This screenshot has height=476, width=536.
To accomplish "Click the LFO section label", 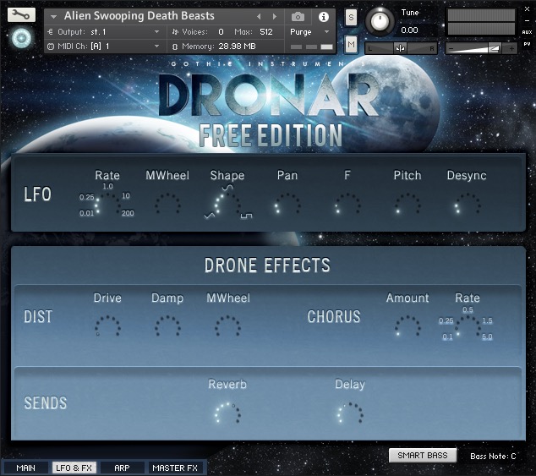I will coord(37,194).
